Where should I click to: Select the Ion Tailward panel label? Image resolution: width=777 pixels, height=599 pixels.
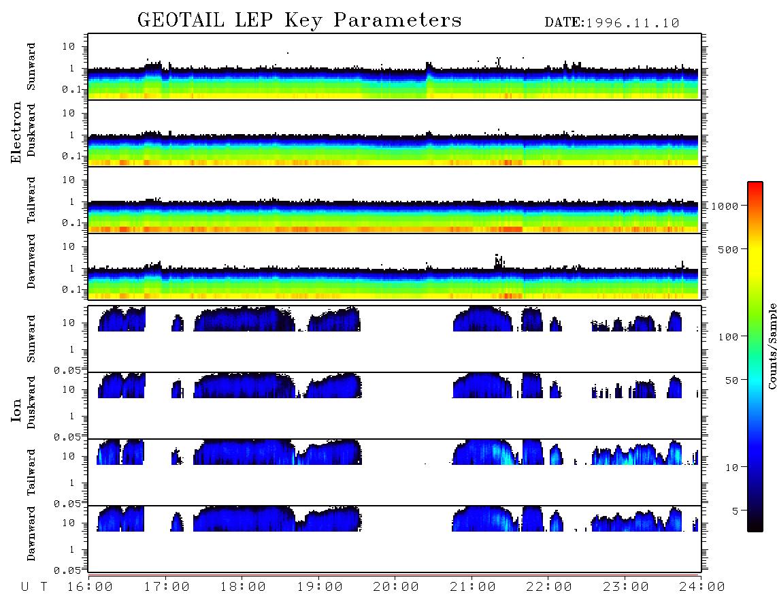click(x=31, y=472)
